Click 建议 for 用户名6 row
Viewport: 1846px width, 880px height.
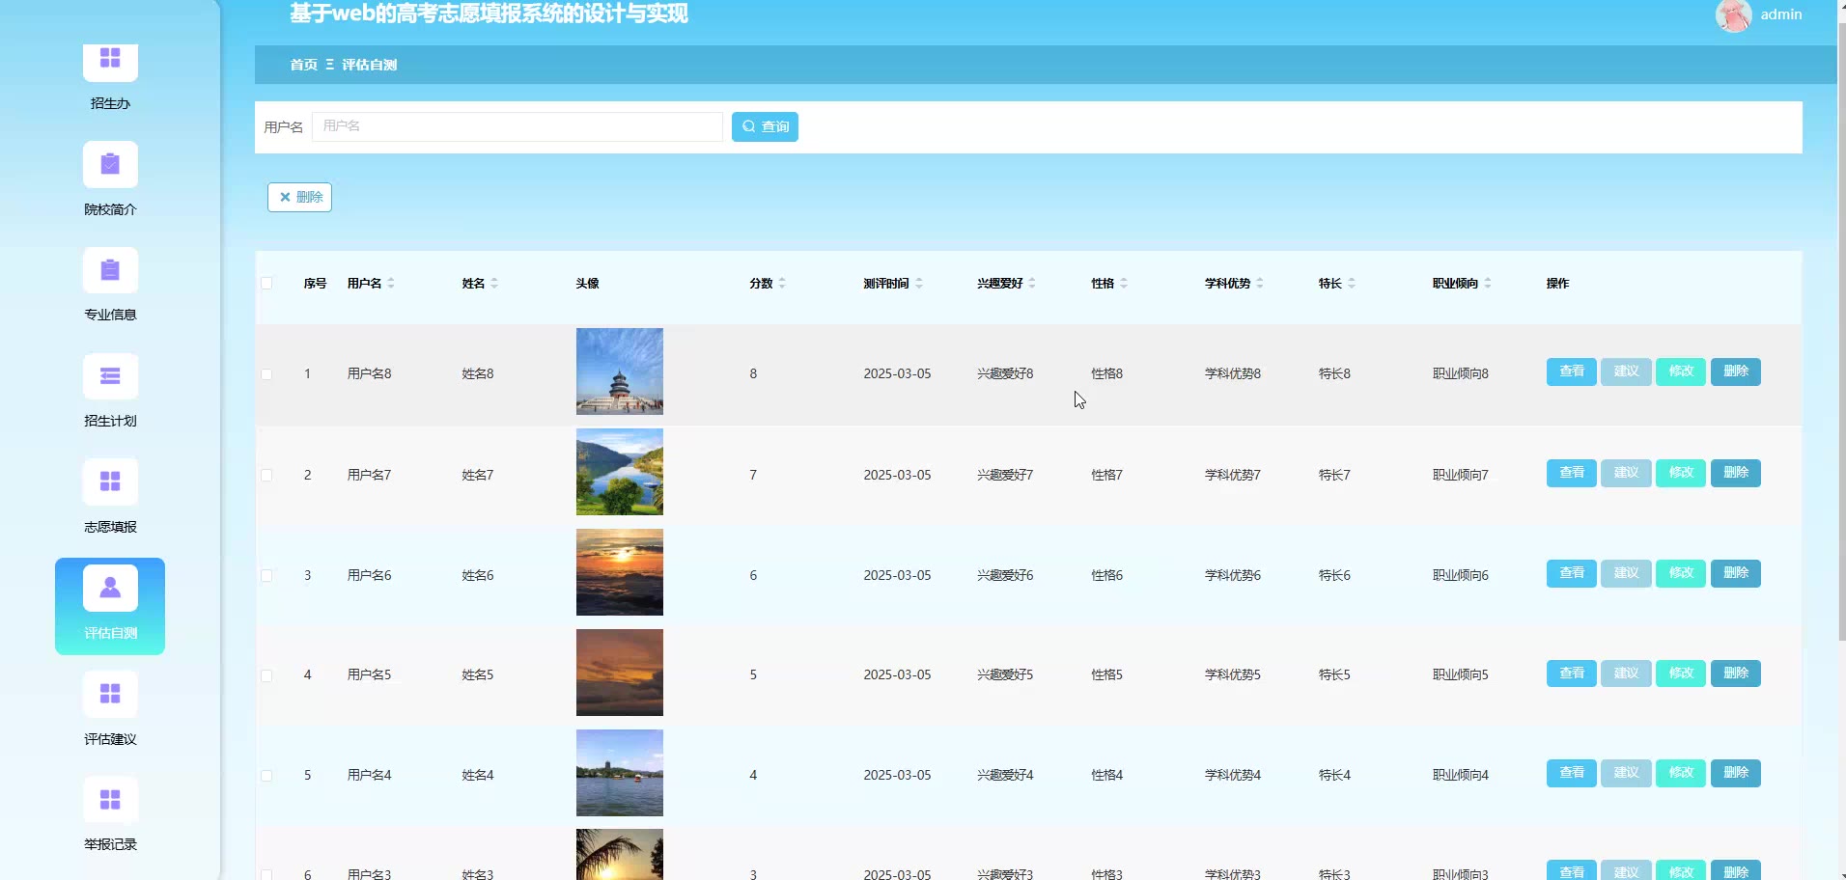click(x=1627, y=573)
